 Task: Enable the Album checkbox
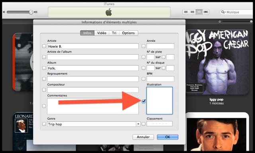point(44,68)
